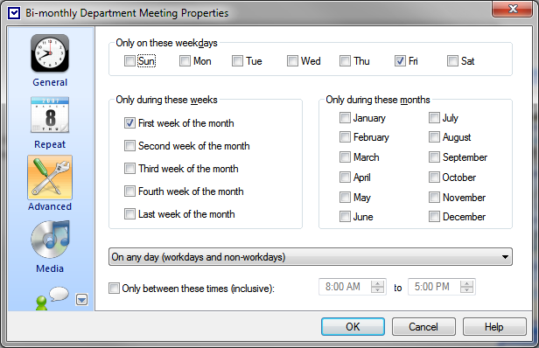Click the chat bubble person icon
The width and height of the screenshot is (539, 348).
click(52, 298)
